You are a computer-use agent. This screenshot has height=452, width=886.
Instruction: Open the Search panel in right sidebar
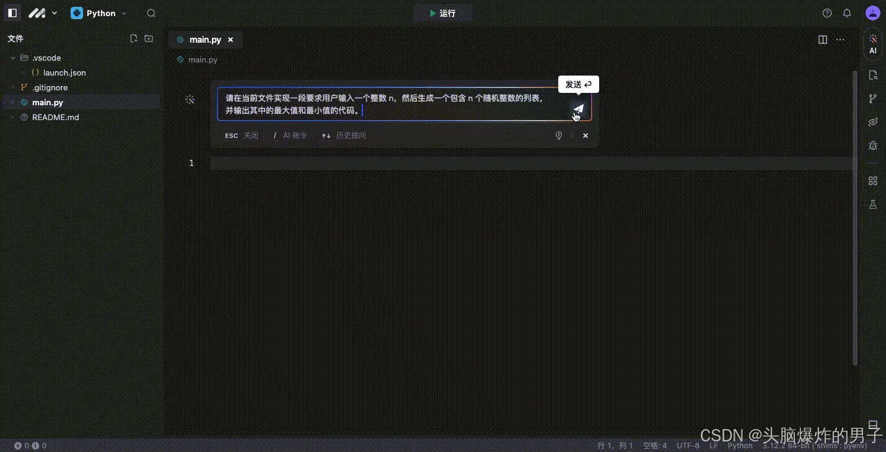pyautogui.click(x=872, y=74)
